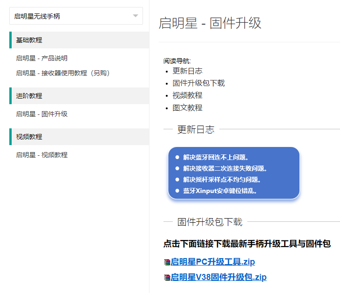Click the archive icon before 启明星PC升级工具.zip
This screenshot has height=293, width=340.
pyautogui.click(x=167, y=262)
